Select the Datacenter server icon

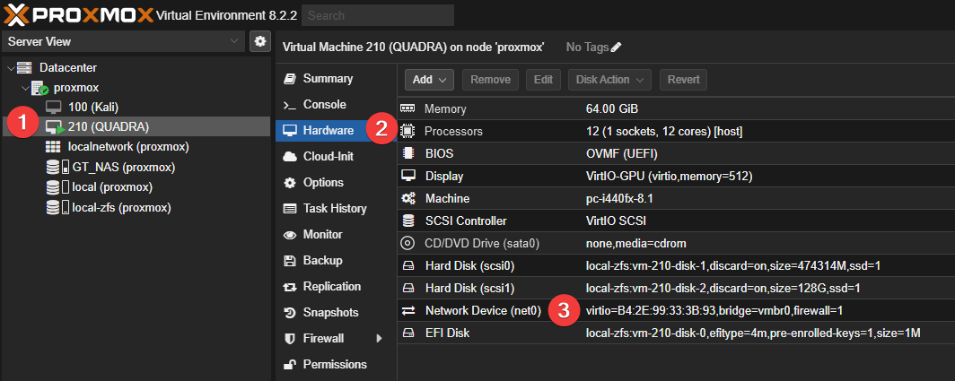(x=25, y=67)
